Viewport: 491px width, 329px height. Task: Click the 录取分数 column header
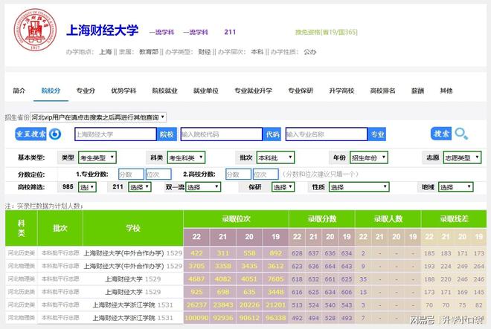point(322,218)
